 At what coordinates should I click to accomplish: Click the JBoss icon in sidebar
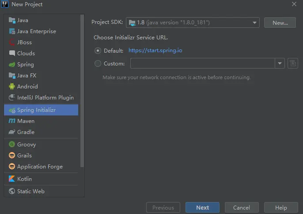click(x=12, y=42)
